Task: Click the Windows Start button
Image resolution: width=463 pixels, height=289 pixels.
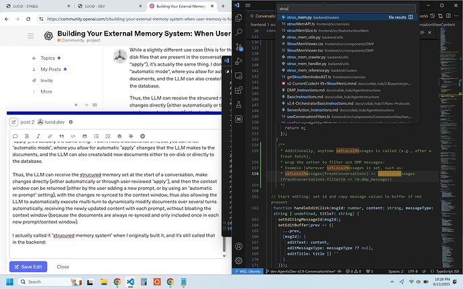Action: (x=10, y=282)
